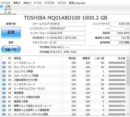Click status icon for 電源断による磁気ヘッド退避回数 row
This screenshot has width=130, height=117.
tap(4, 110)
